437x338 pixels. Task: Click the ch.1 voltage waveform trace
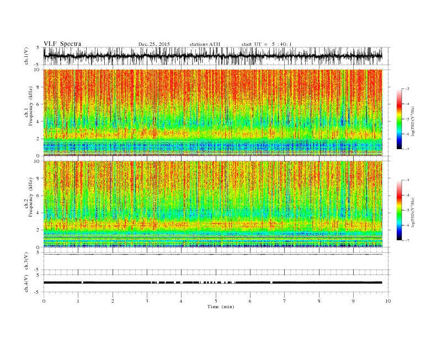click(x=212, y=56)
